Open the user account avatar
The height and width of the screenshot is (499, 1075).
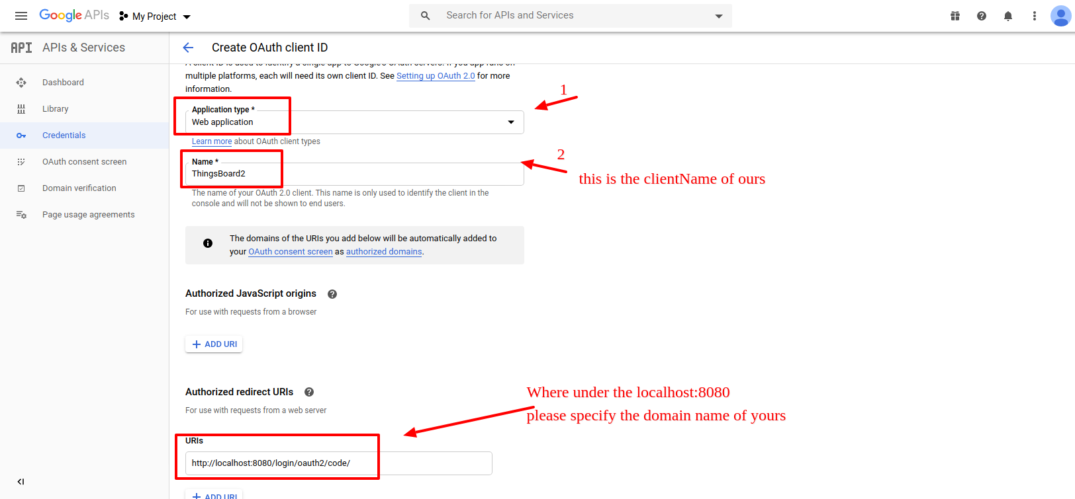[1060, 16]
